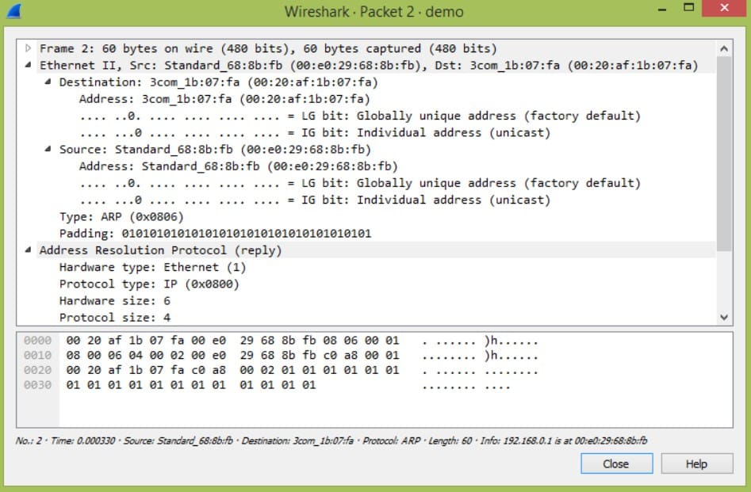Open Help for packet dialog
The image size is (751, 492).
point(697,463)
